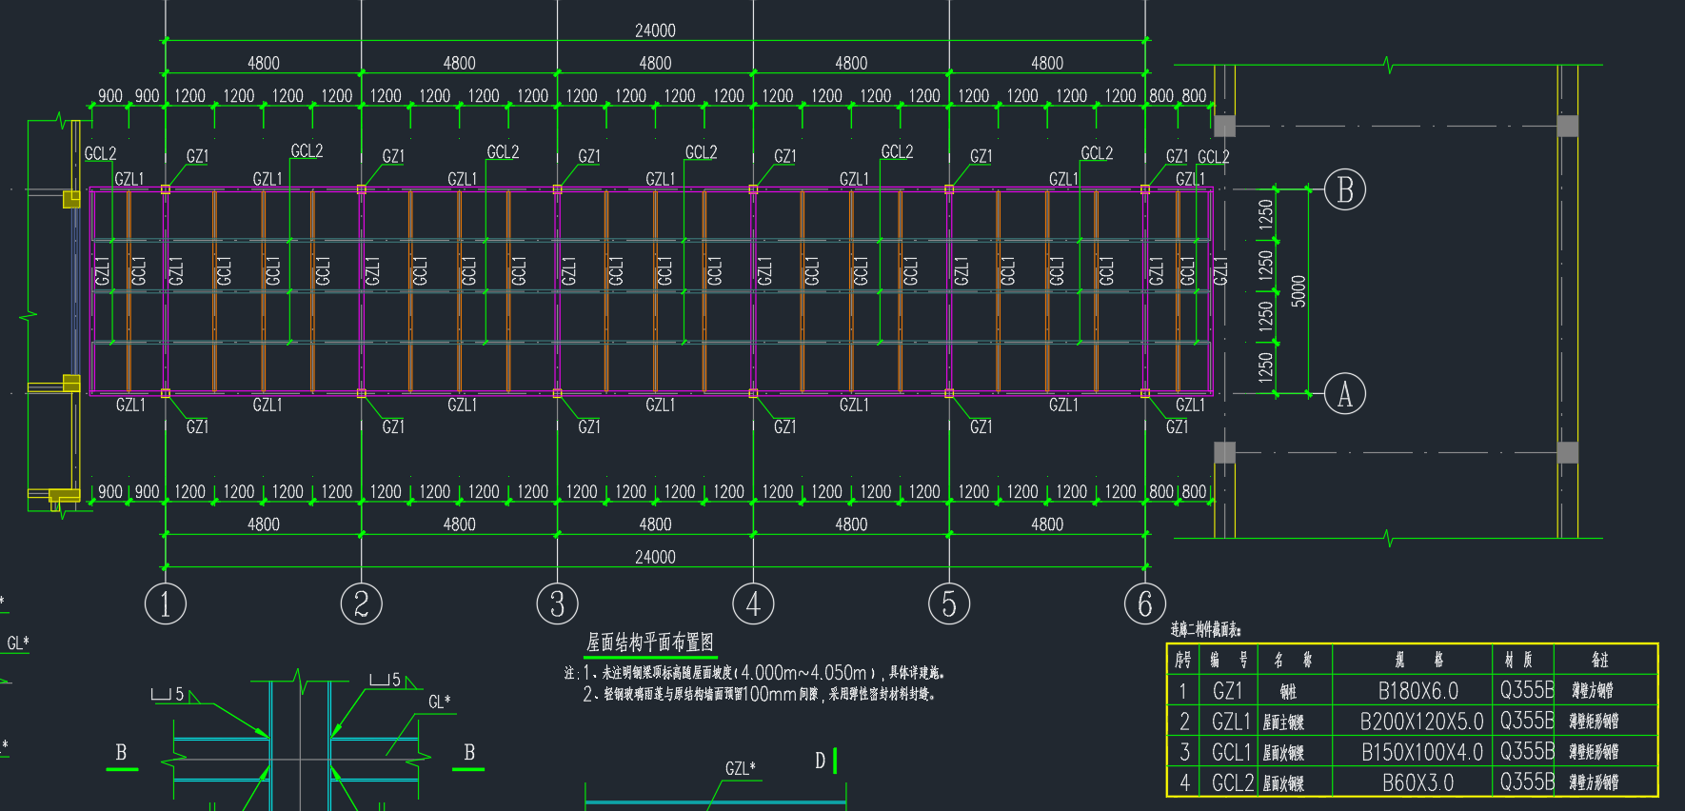Click note 1 mentioning 4.000m~4.050m
Screen dimensions: 1685x811
point(763,673)
